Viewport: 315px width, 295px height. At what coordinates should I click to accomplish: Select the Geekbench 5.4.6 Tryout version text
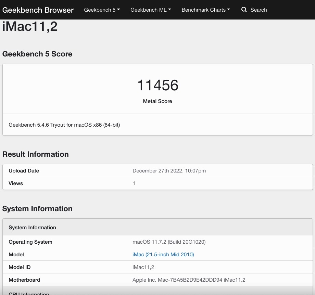(x=64, y=125)
